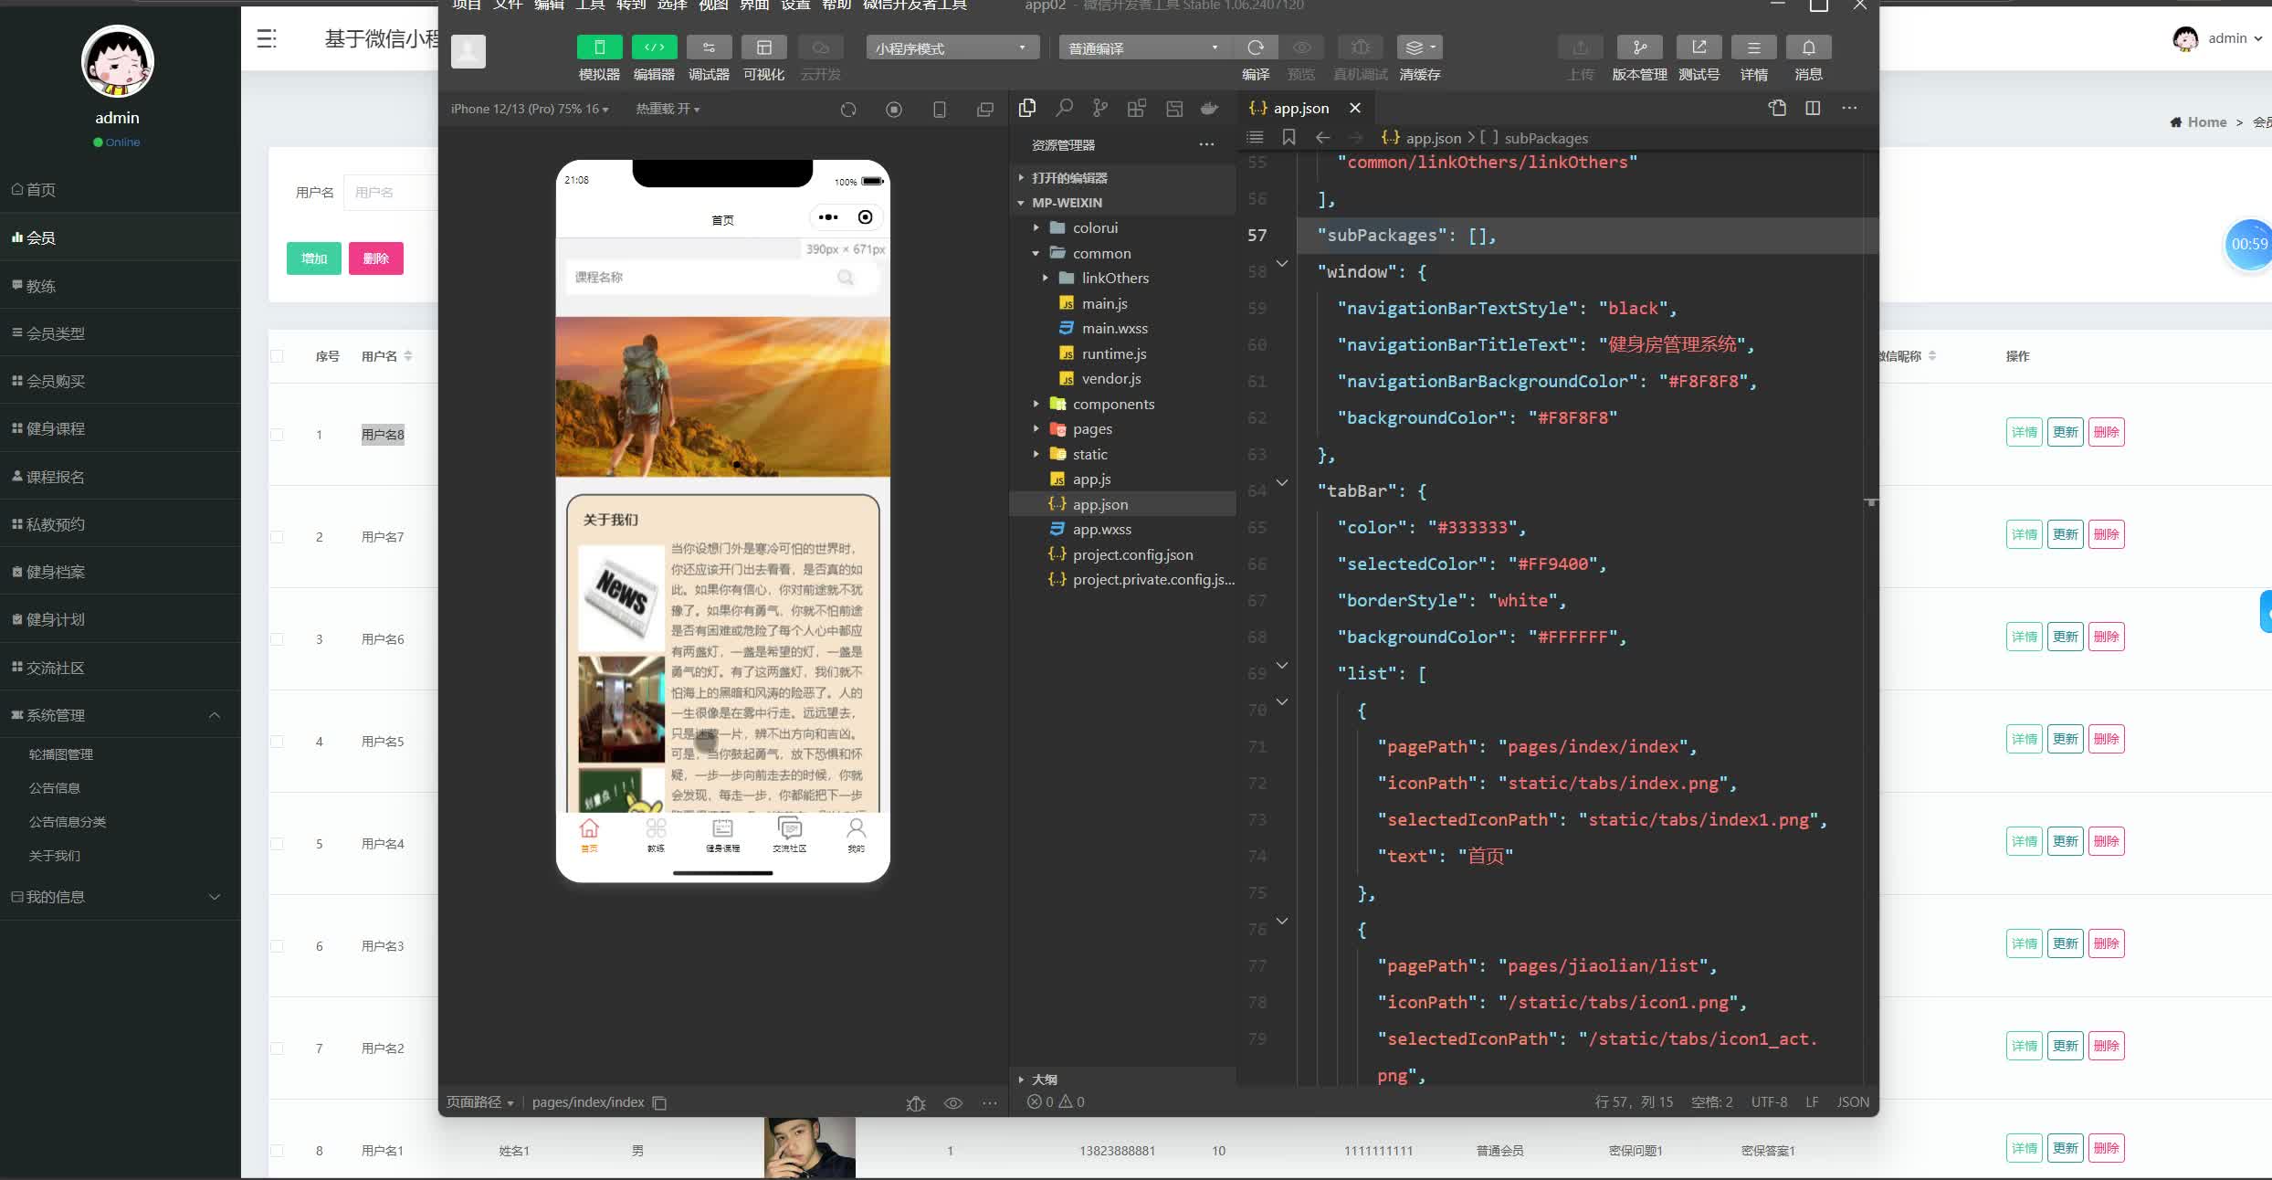Toggle the eye icon in simulator footer
This screenshot has width=2272, height=1180.
point(952,1103)
